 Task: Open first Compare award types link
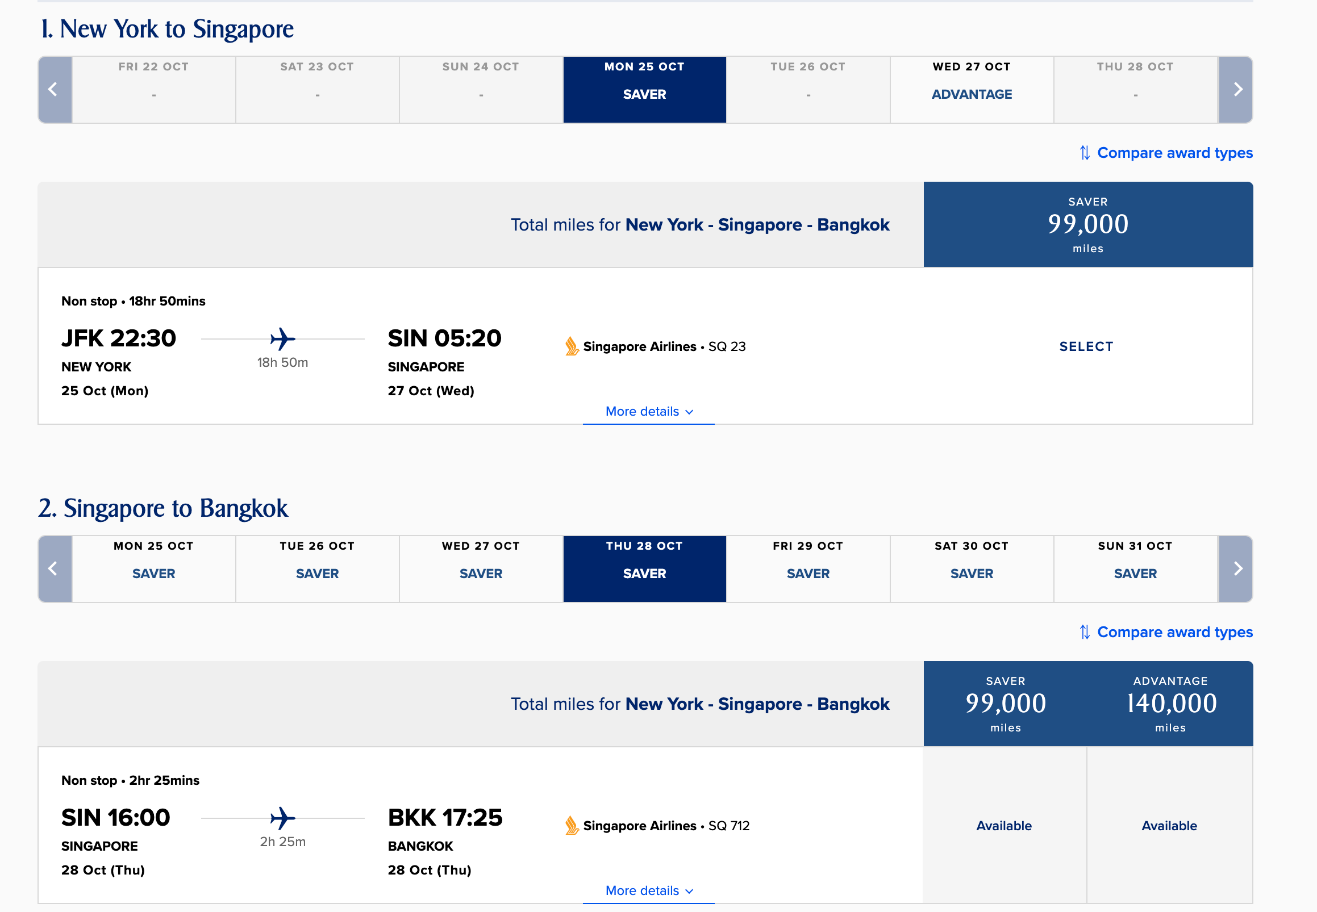point(1174,153)
